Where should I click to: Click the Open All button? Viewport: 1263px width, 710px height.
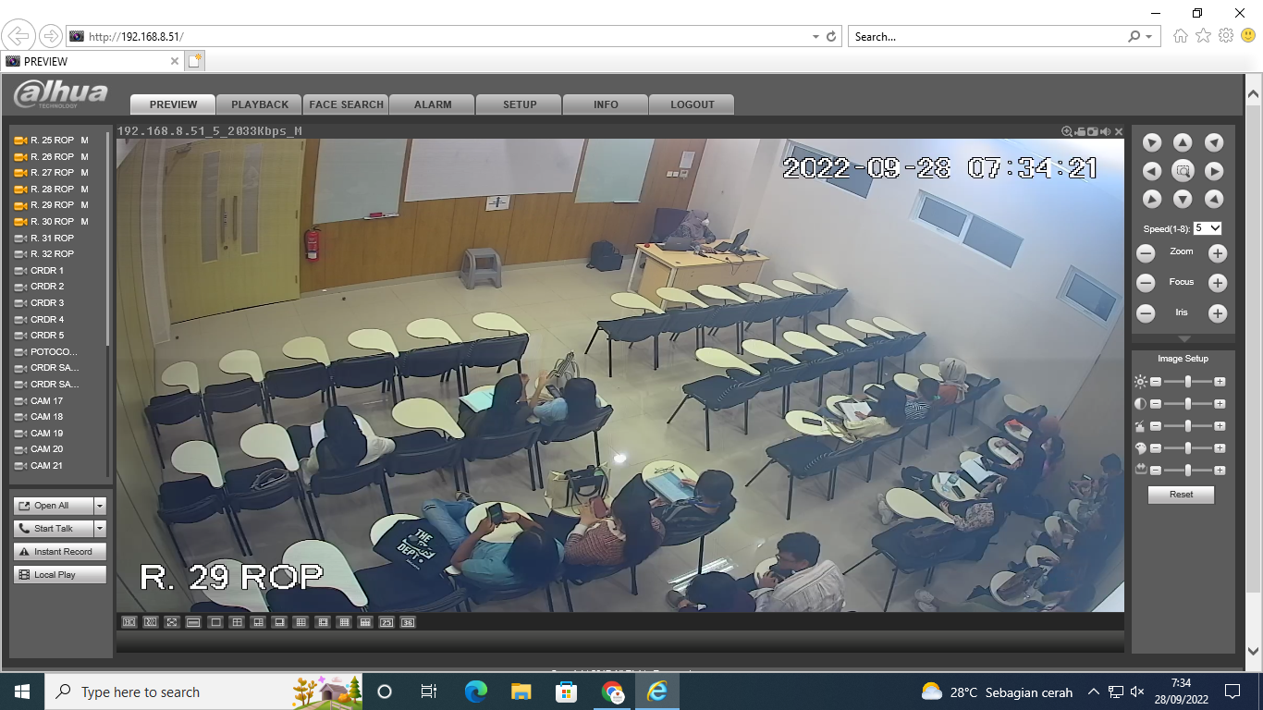(54, 506)
